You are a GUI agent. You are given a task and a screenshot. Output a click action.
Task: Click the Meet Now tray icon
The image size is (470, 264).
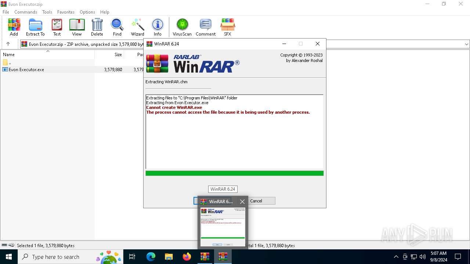(x=405, y=257)
